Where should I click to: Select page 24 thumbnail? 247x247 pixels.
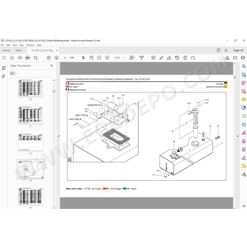tap(30, 196)
